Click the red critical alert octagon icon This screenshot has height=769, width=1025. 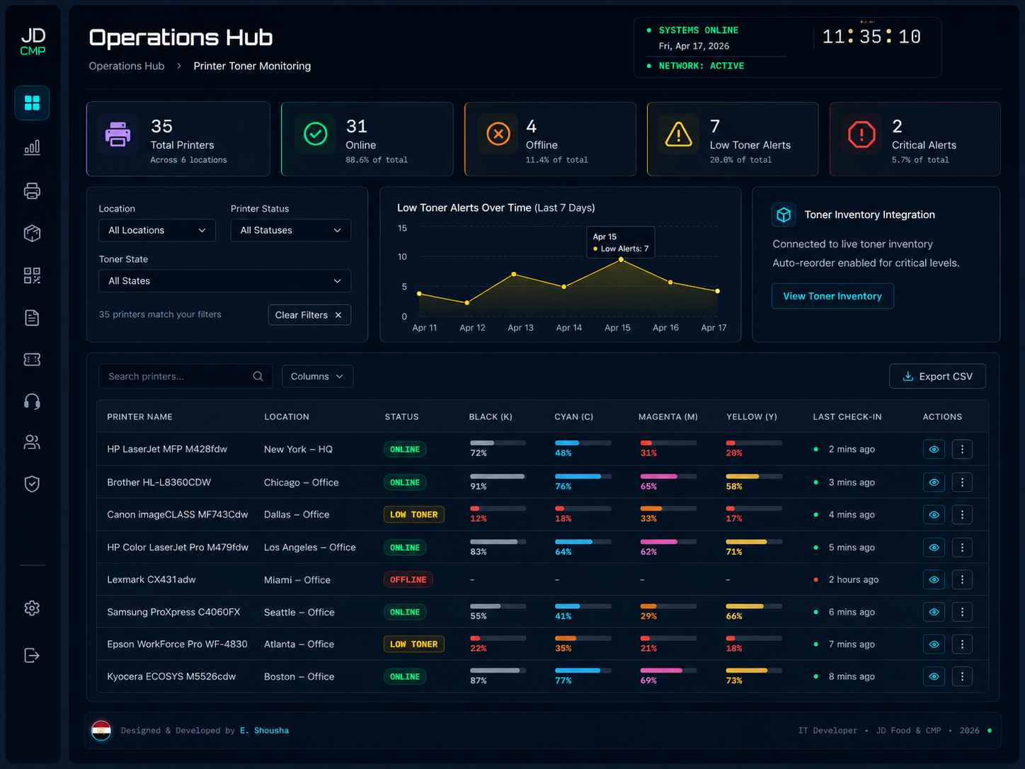[861, 134]
